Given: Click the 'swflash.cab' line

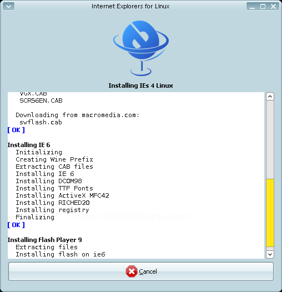Looking at the screenshot, I should pyautogui.click(x=41, y=122).
